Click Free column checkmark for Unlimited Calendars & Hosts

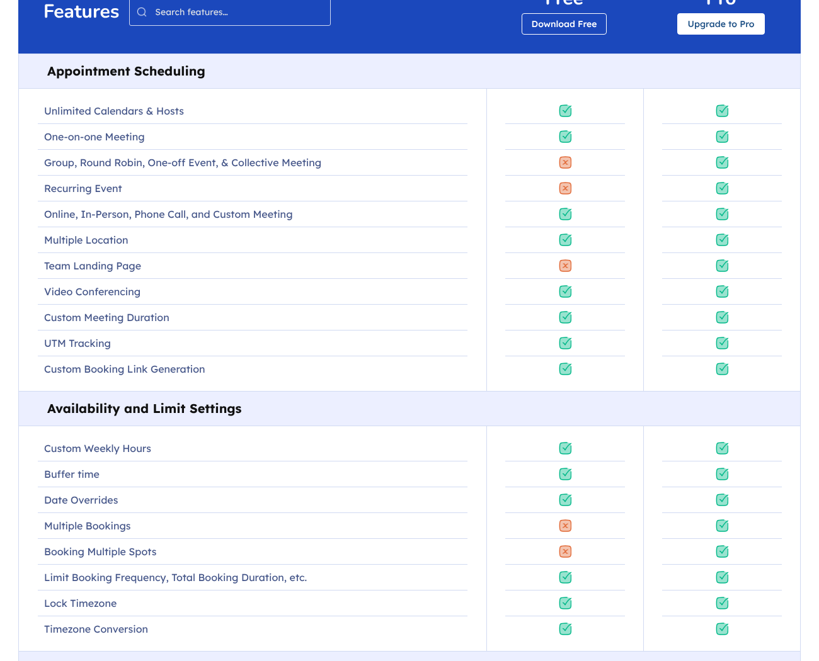(566, 111)
